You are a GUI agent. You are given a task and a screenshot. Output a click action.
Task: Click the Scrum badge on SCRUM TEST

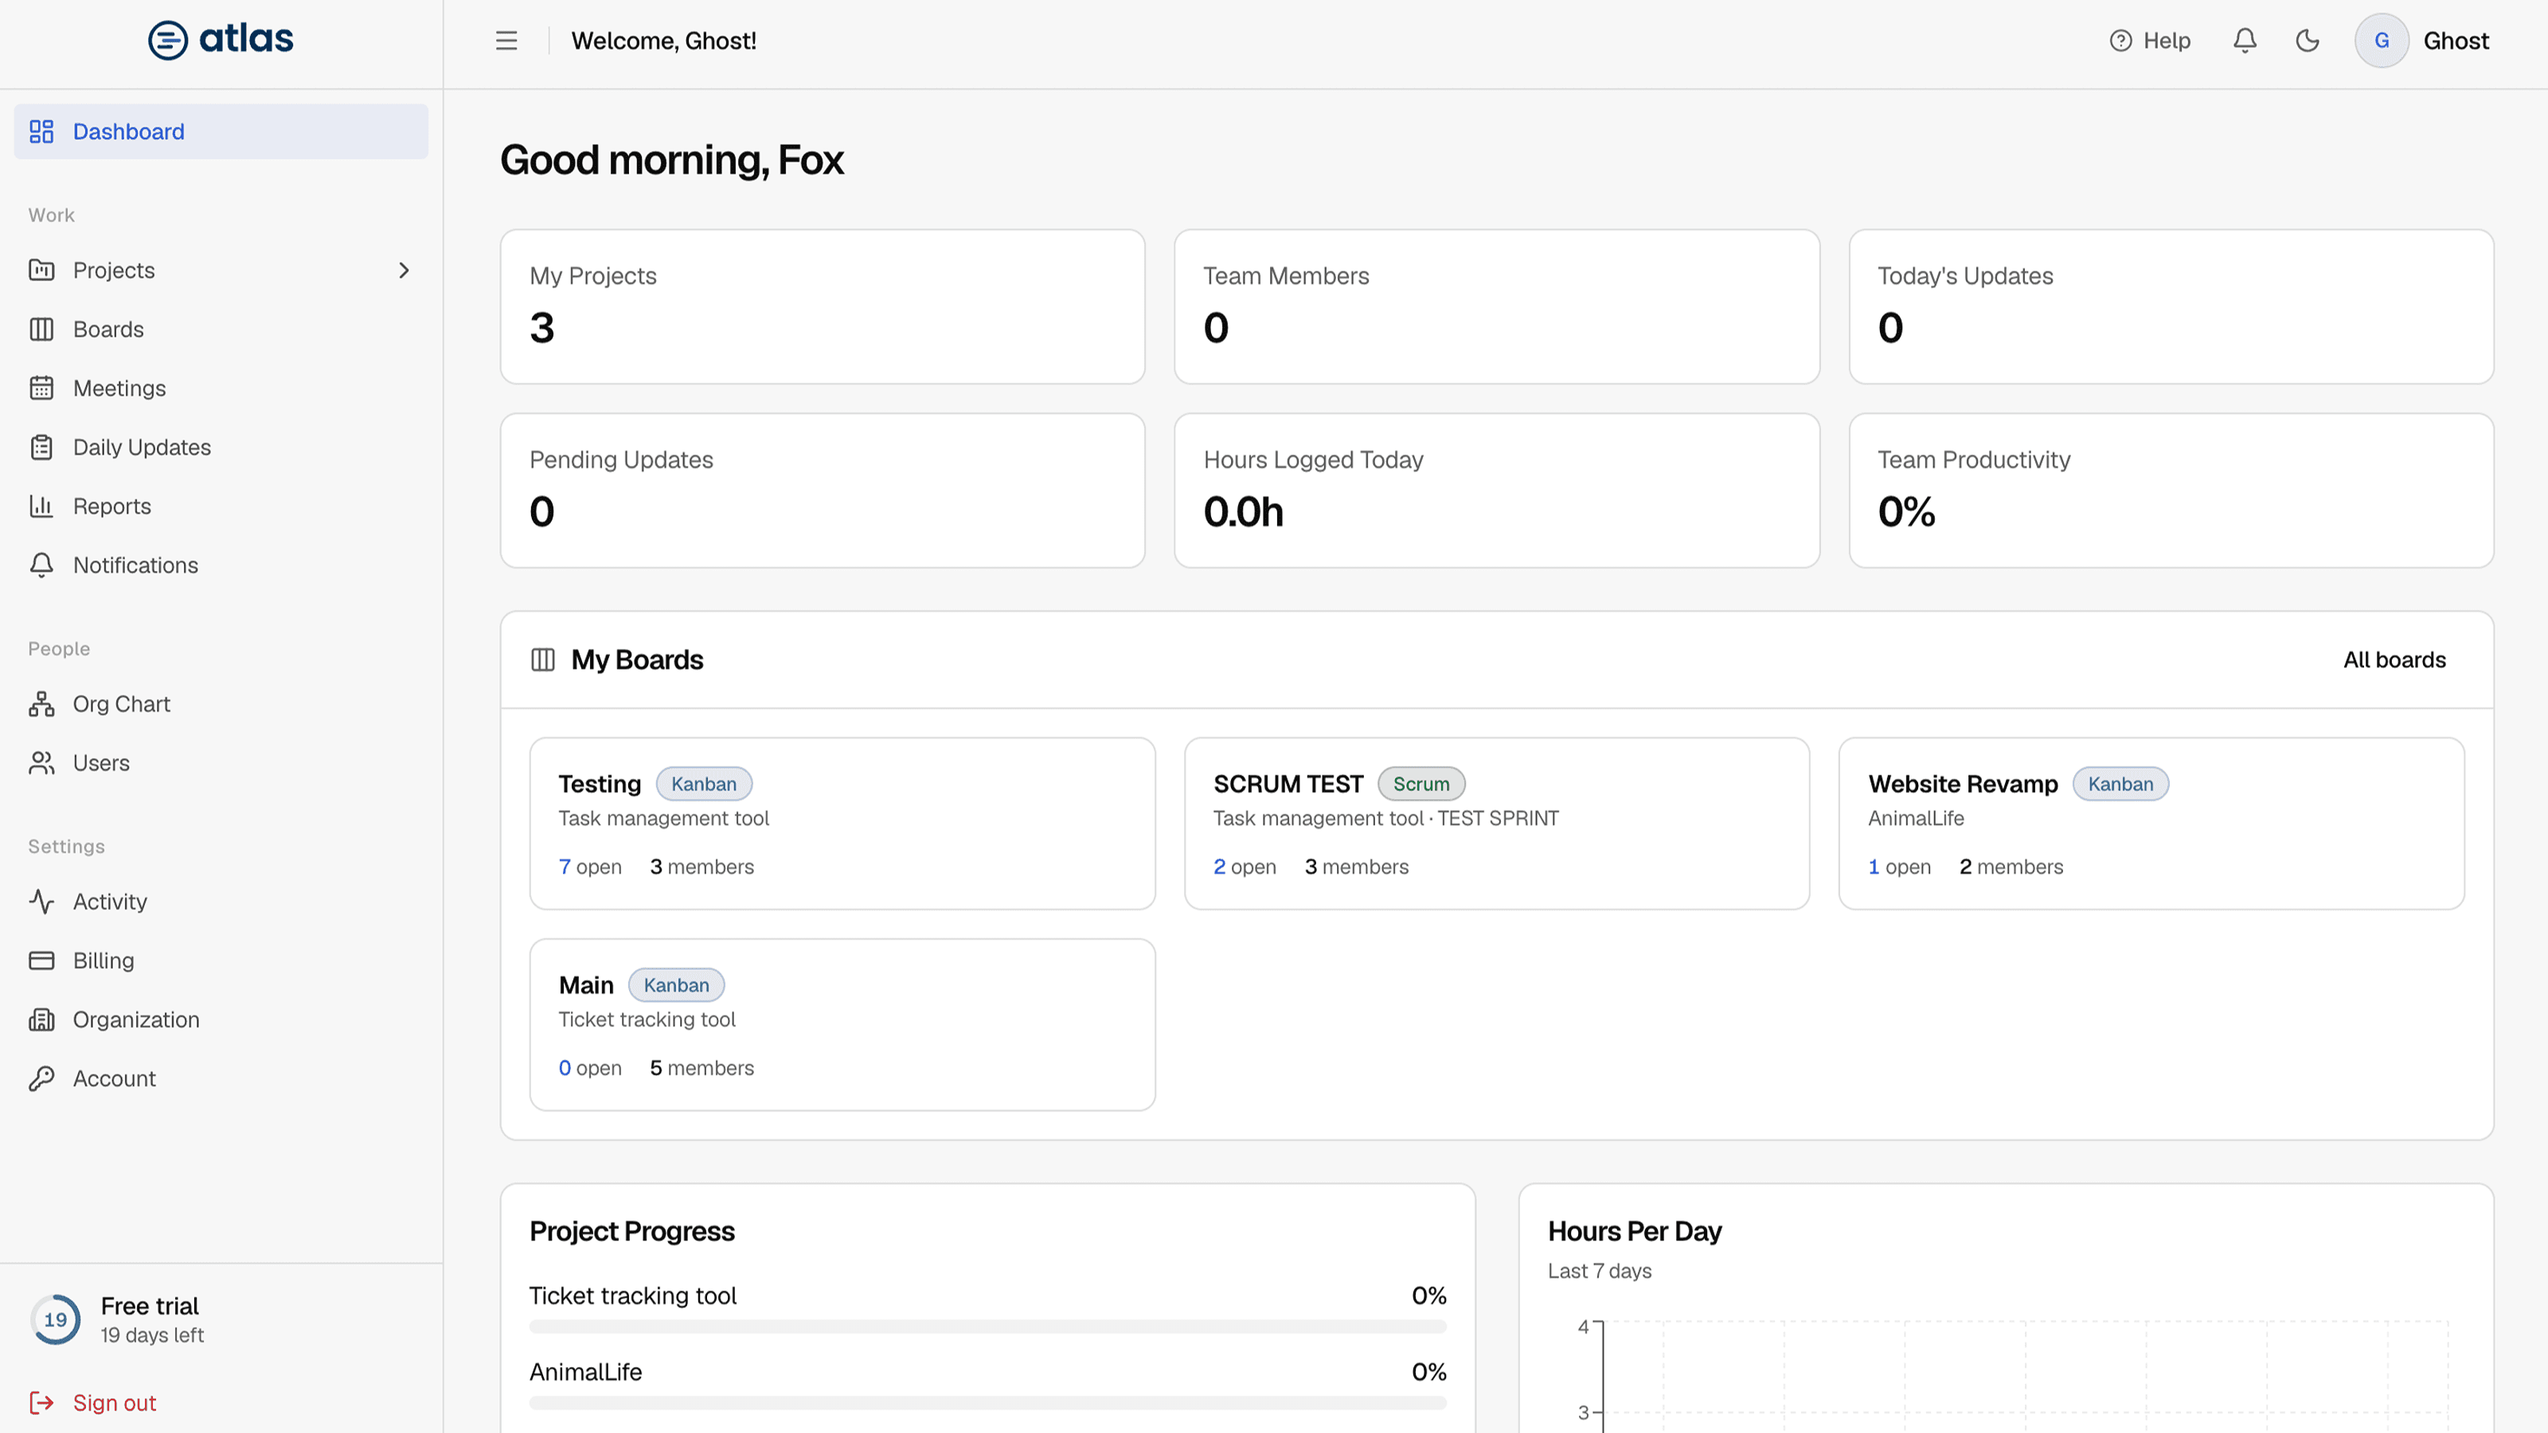point(1421,783)
